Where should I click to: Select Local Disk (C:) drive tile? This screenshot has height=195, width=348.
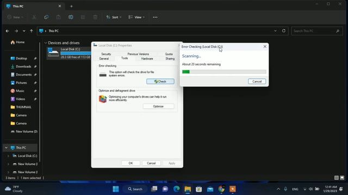click(69, 53)
